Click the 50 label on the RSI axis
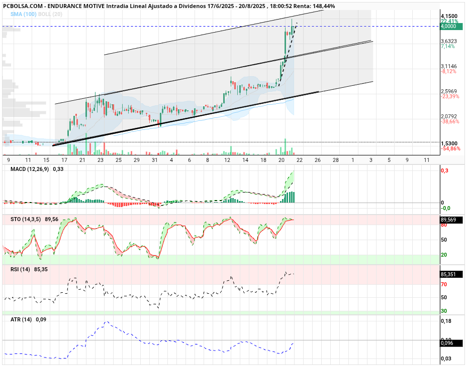467x367 pixels. pyautogui.click(x=444, y=297)
